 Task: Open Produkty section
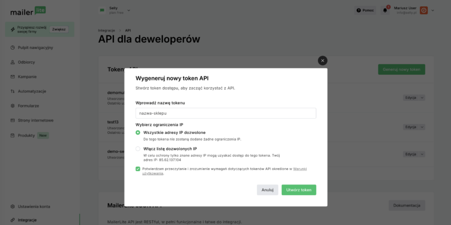[26, 136]
